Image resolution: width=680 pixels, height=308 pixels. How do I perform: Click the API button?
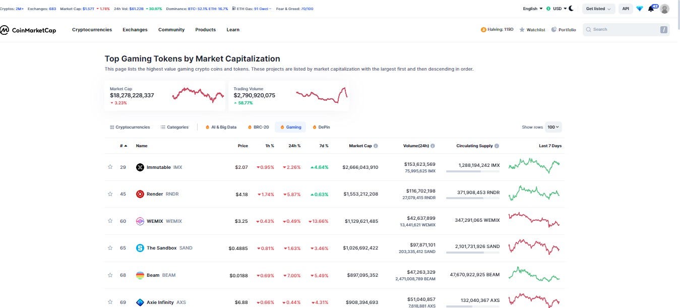coord(626,9)
